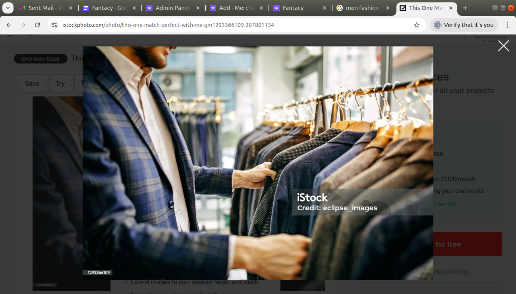This screenshot has height=294, width=516.
Task: Switch to the tab titled only Fantacy
Action: [x=296, y=8]
